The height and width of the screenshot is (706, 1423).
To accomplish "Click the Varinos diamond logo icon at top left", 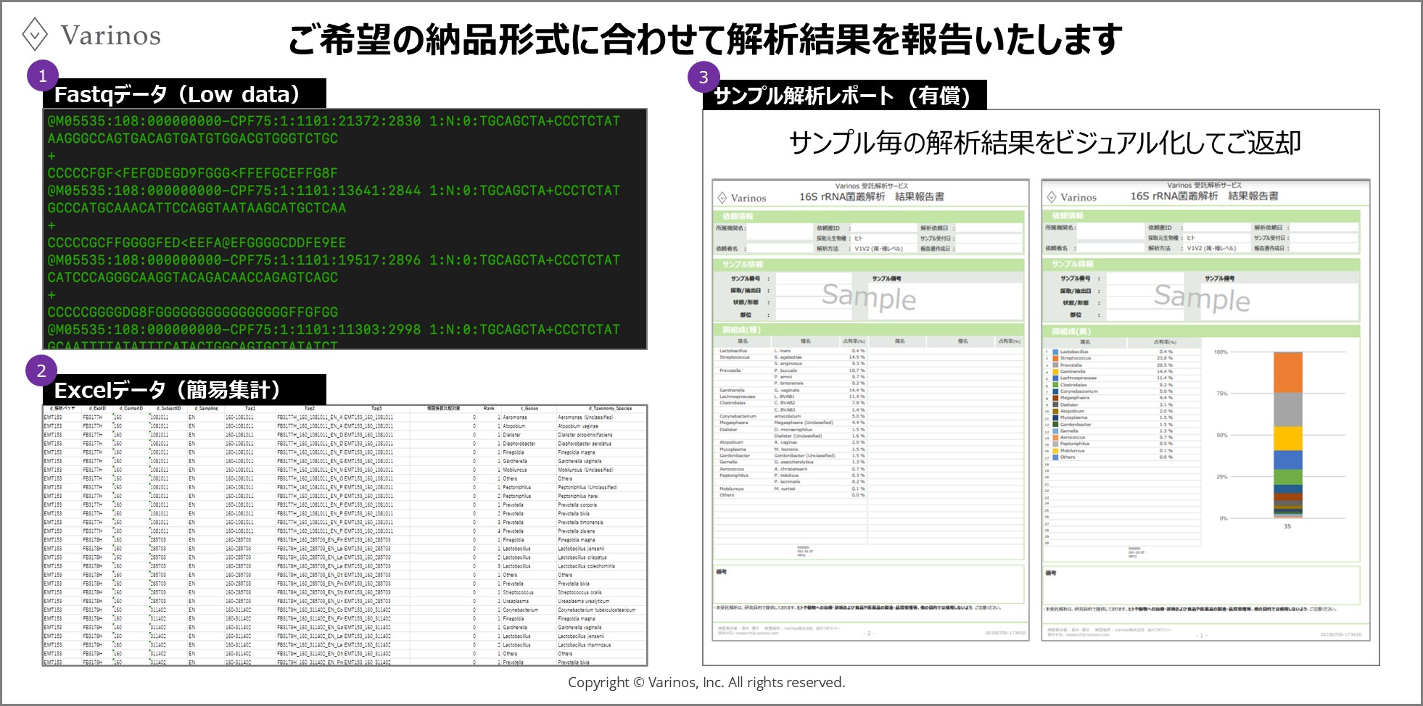I will coord(35,35).
